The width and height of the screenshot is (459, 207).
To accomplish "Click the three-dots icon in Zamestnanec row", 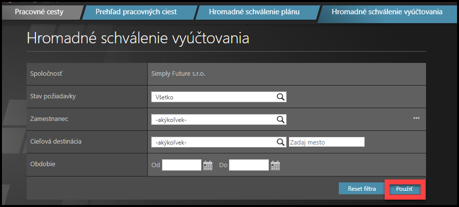I will [416, 118].
